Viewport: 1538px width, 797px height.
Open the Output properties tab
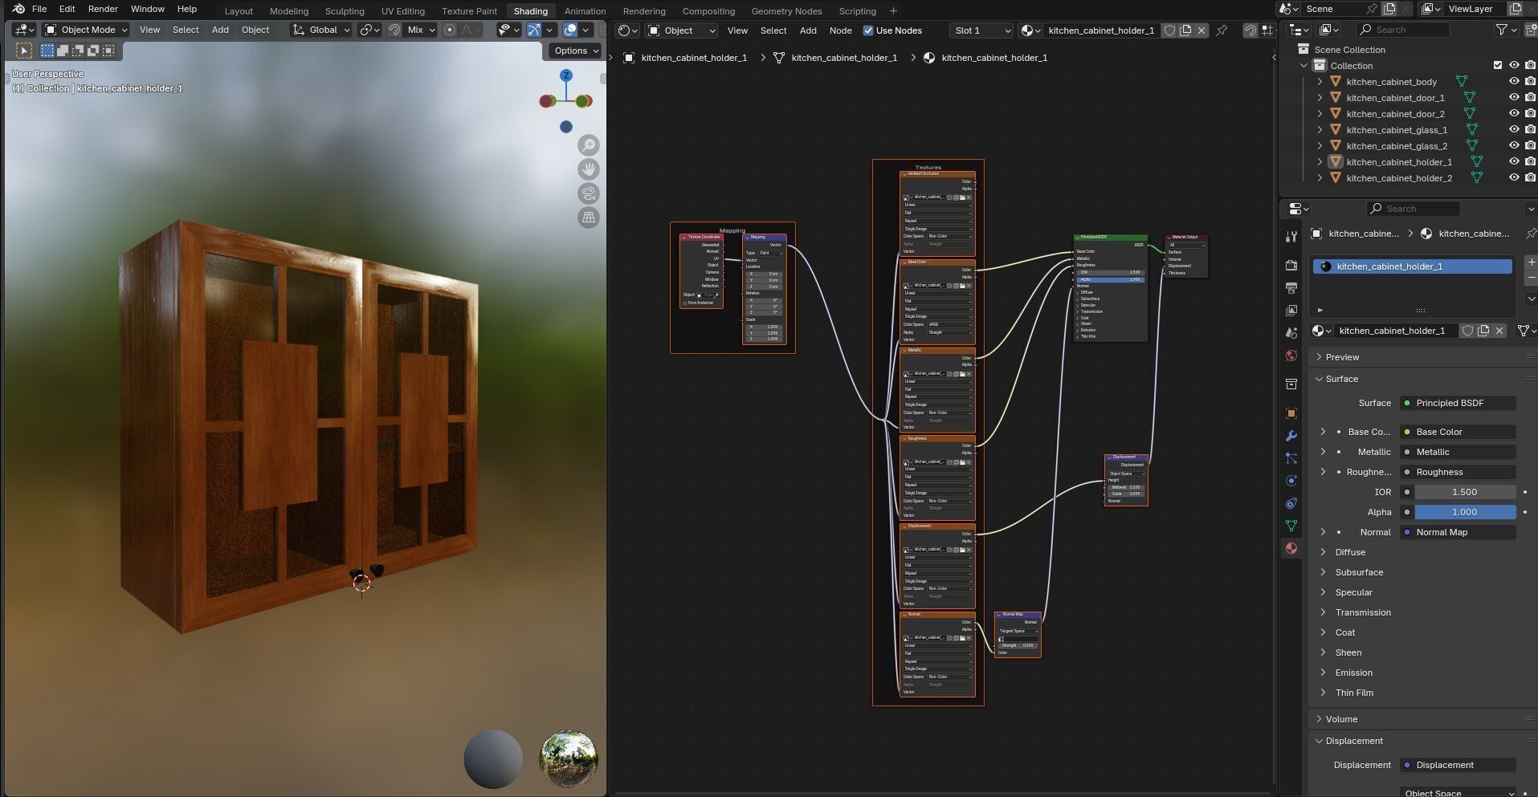[1291, 287]
